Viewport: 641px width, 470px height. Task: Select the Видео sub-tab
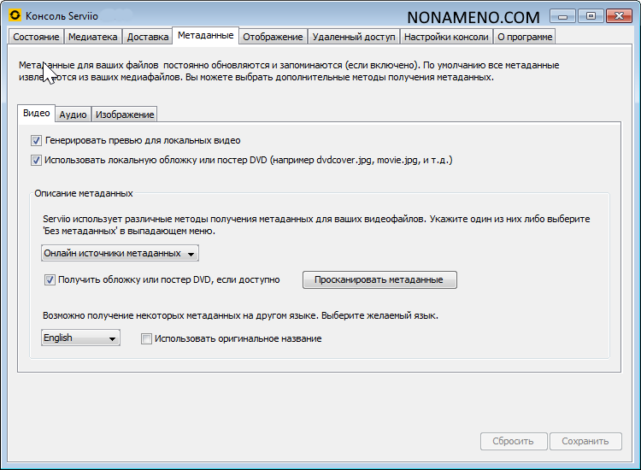tap(36, 114)
